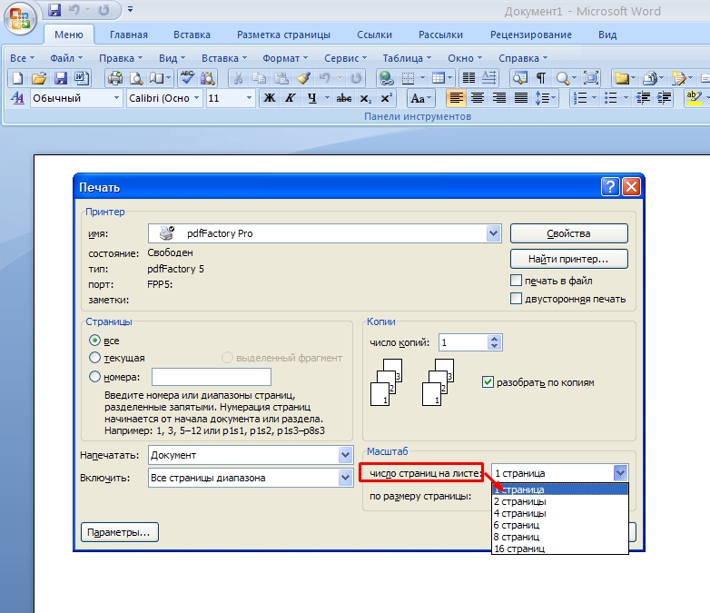Switch to 'Разметка страницы' ribbon tab
This screenshot has width=710, height=613.
click(x=283, y=35)
